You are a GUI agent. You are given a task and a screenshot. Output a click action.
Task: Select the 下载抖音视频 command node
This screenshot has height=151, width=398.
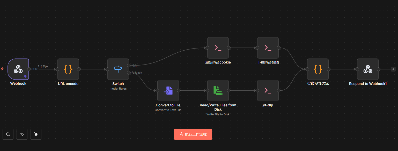268,48
